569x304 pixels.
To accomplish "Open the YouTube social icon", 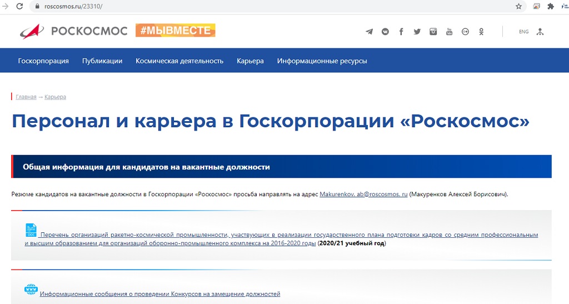I will pos(449,32).
